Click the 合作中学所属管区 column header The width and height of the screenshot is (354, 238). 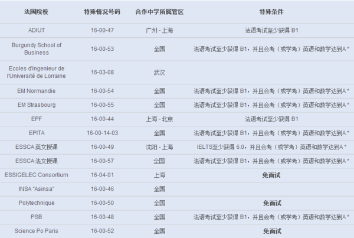coord(159,12)
